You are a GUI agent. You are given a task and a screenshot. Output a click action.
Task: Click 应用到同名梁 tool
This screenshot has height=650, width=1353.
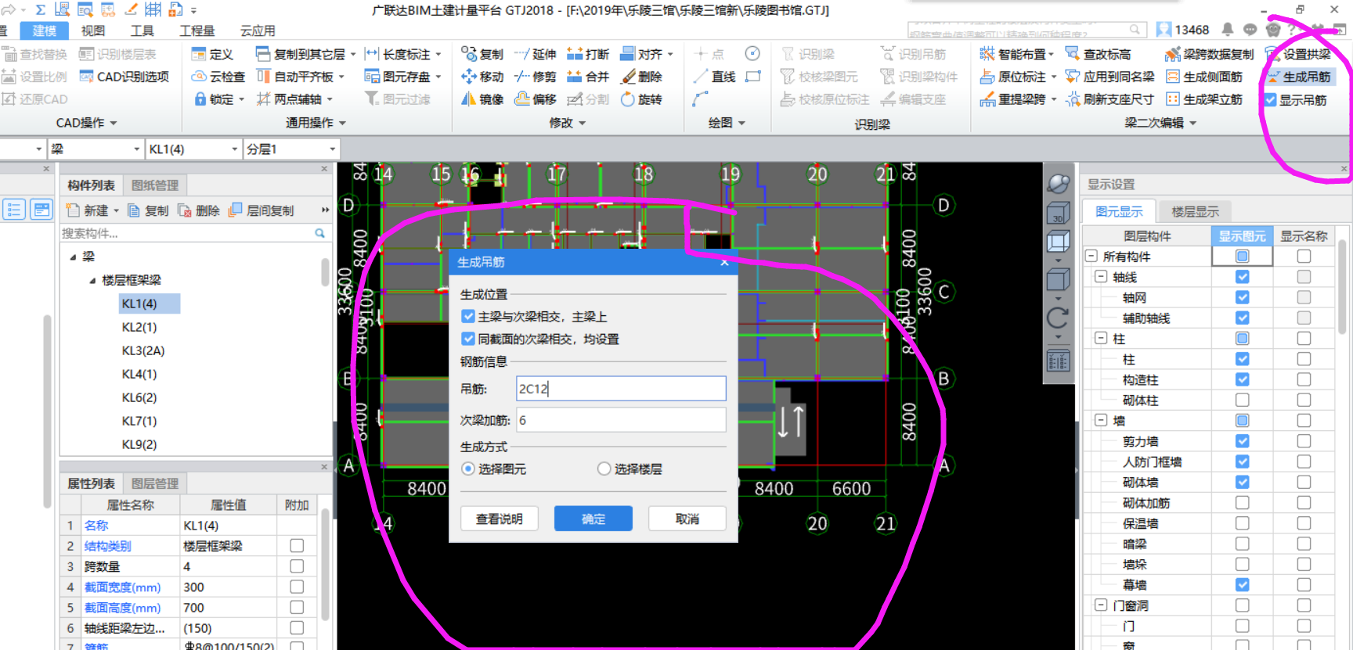[x=1109, y=77]
